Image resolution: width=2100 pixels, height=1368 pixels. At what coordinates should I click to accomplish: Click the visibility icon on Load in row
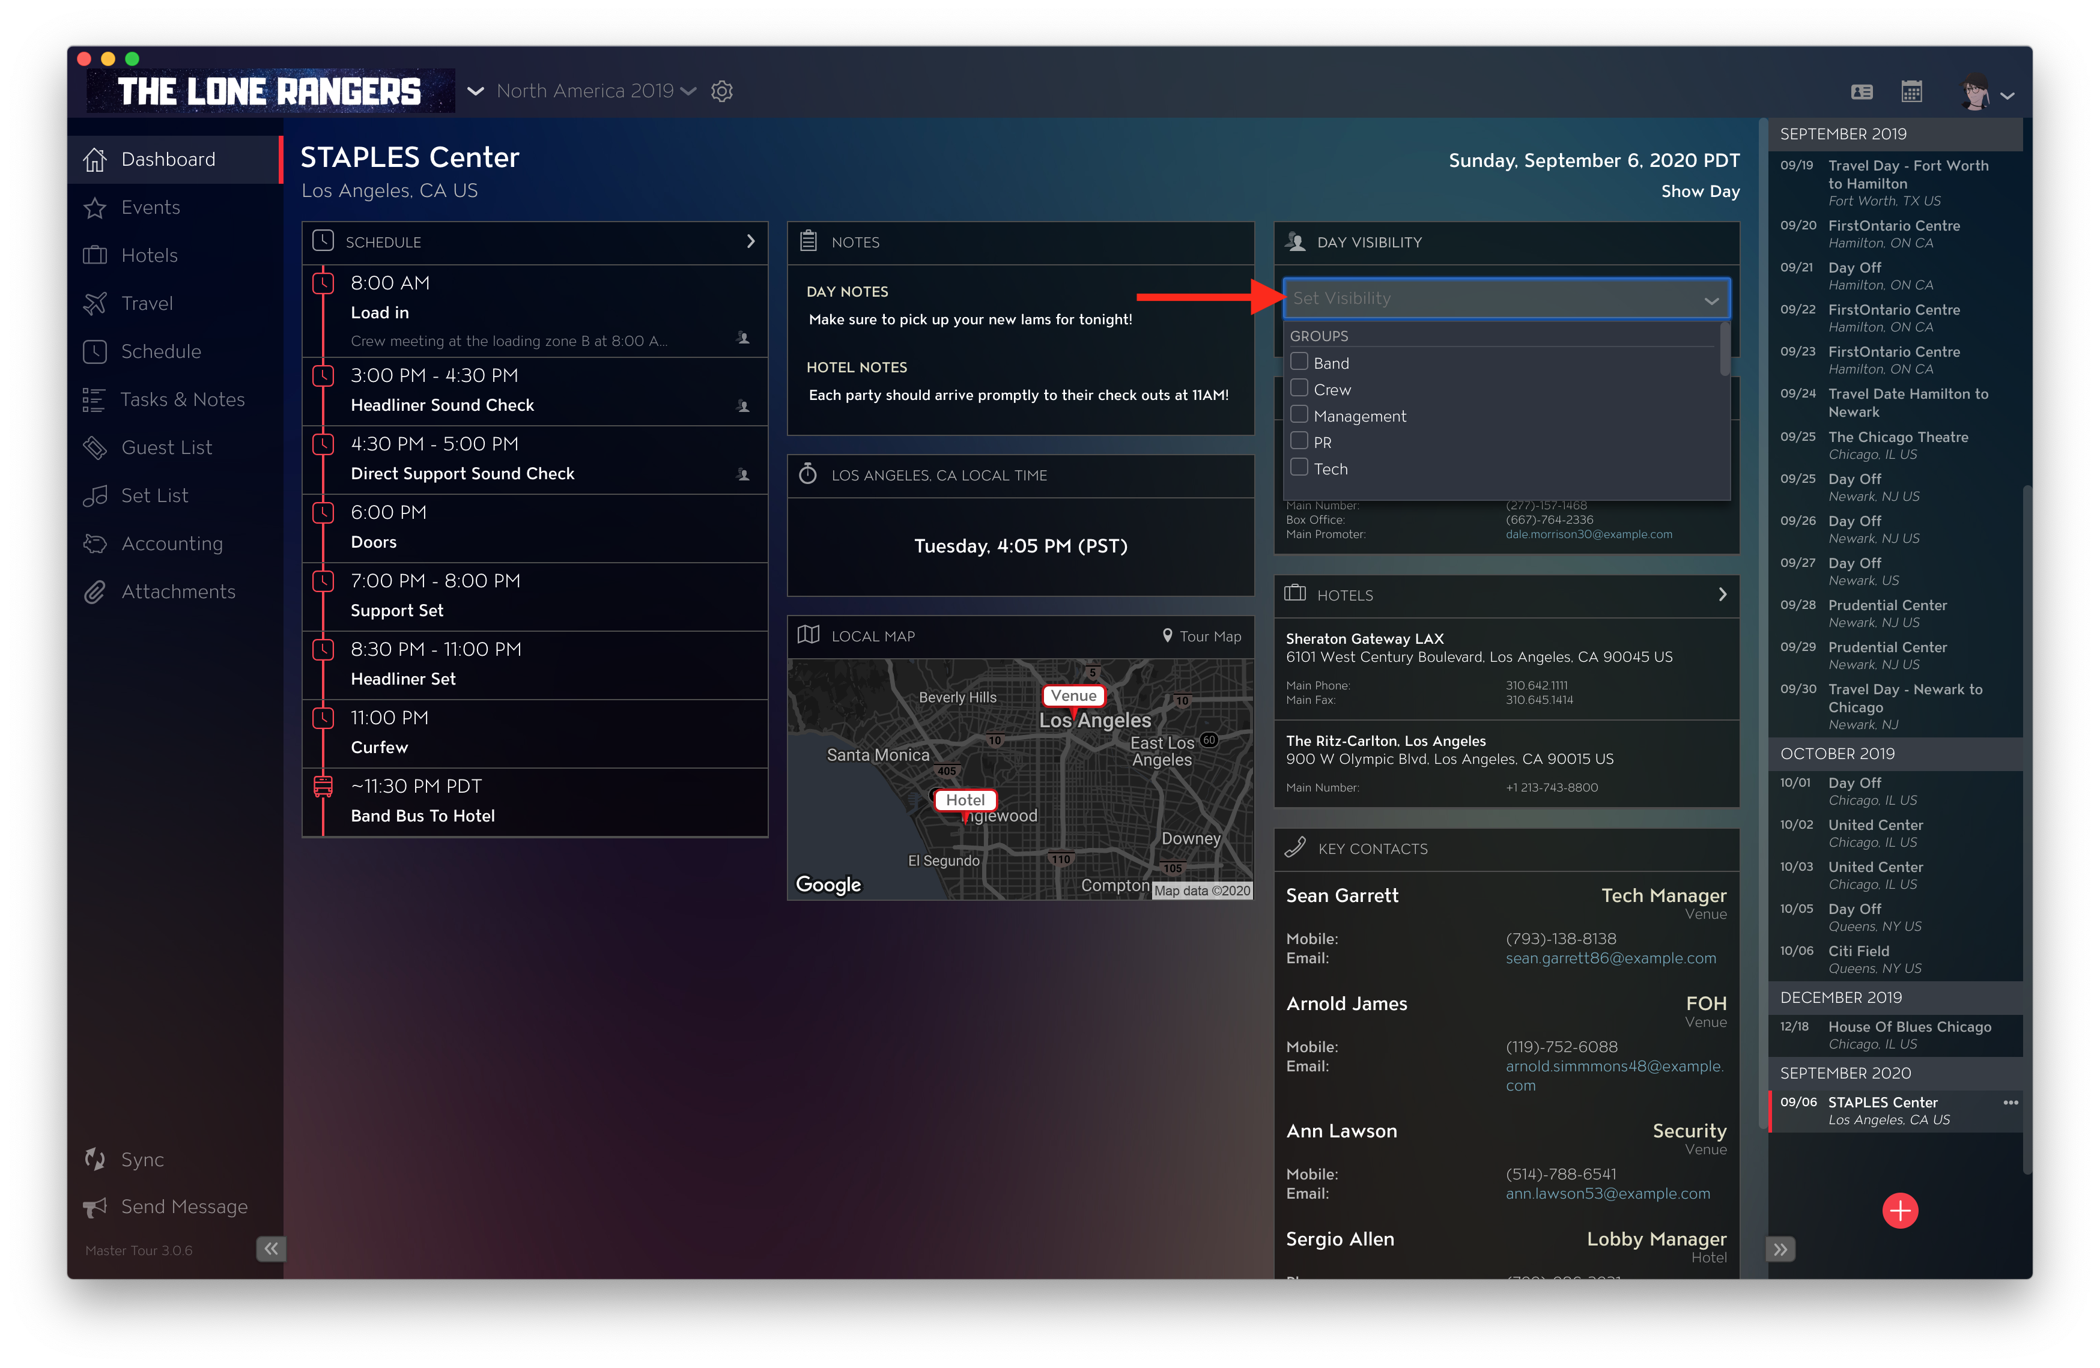point(743,339)
